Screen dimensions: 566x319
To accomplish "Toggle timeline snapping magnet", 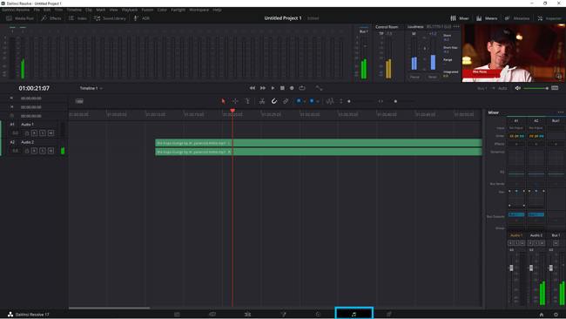I will pos(274,101).
